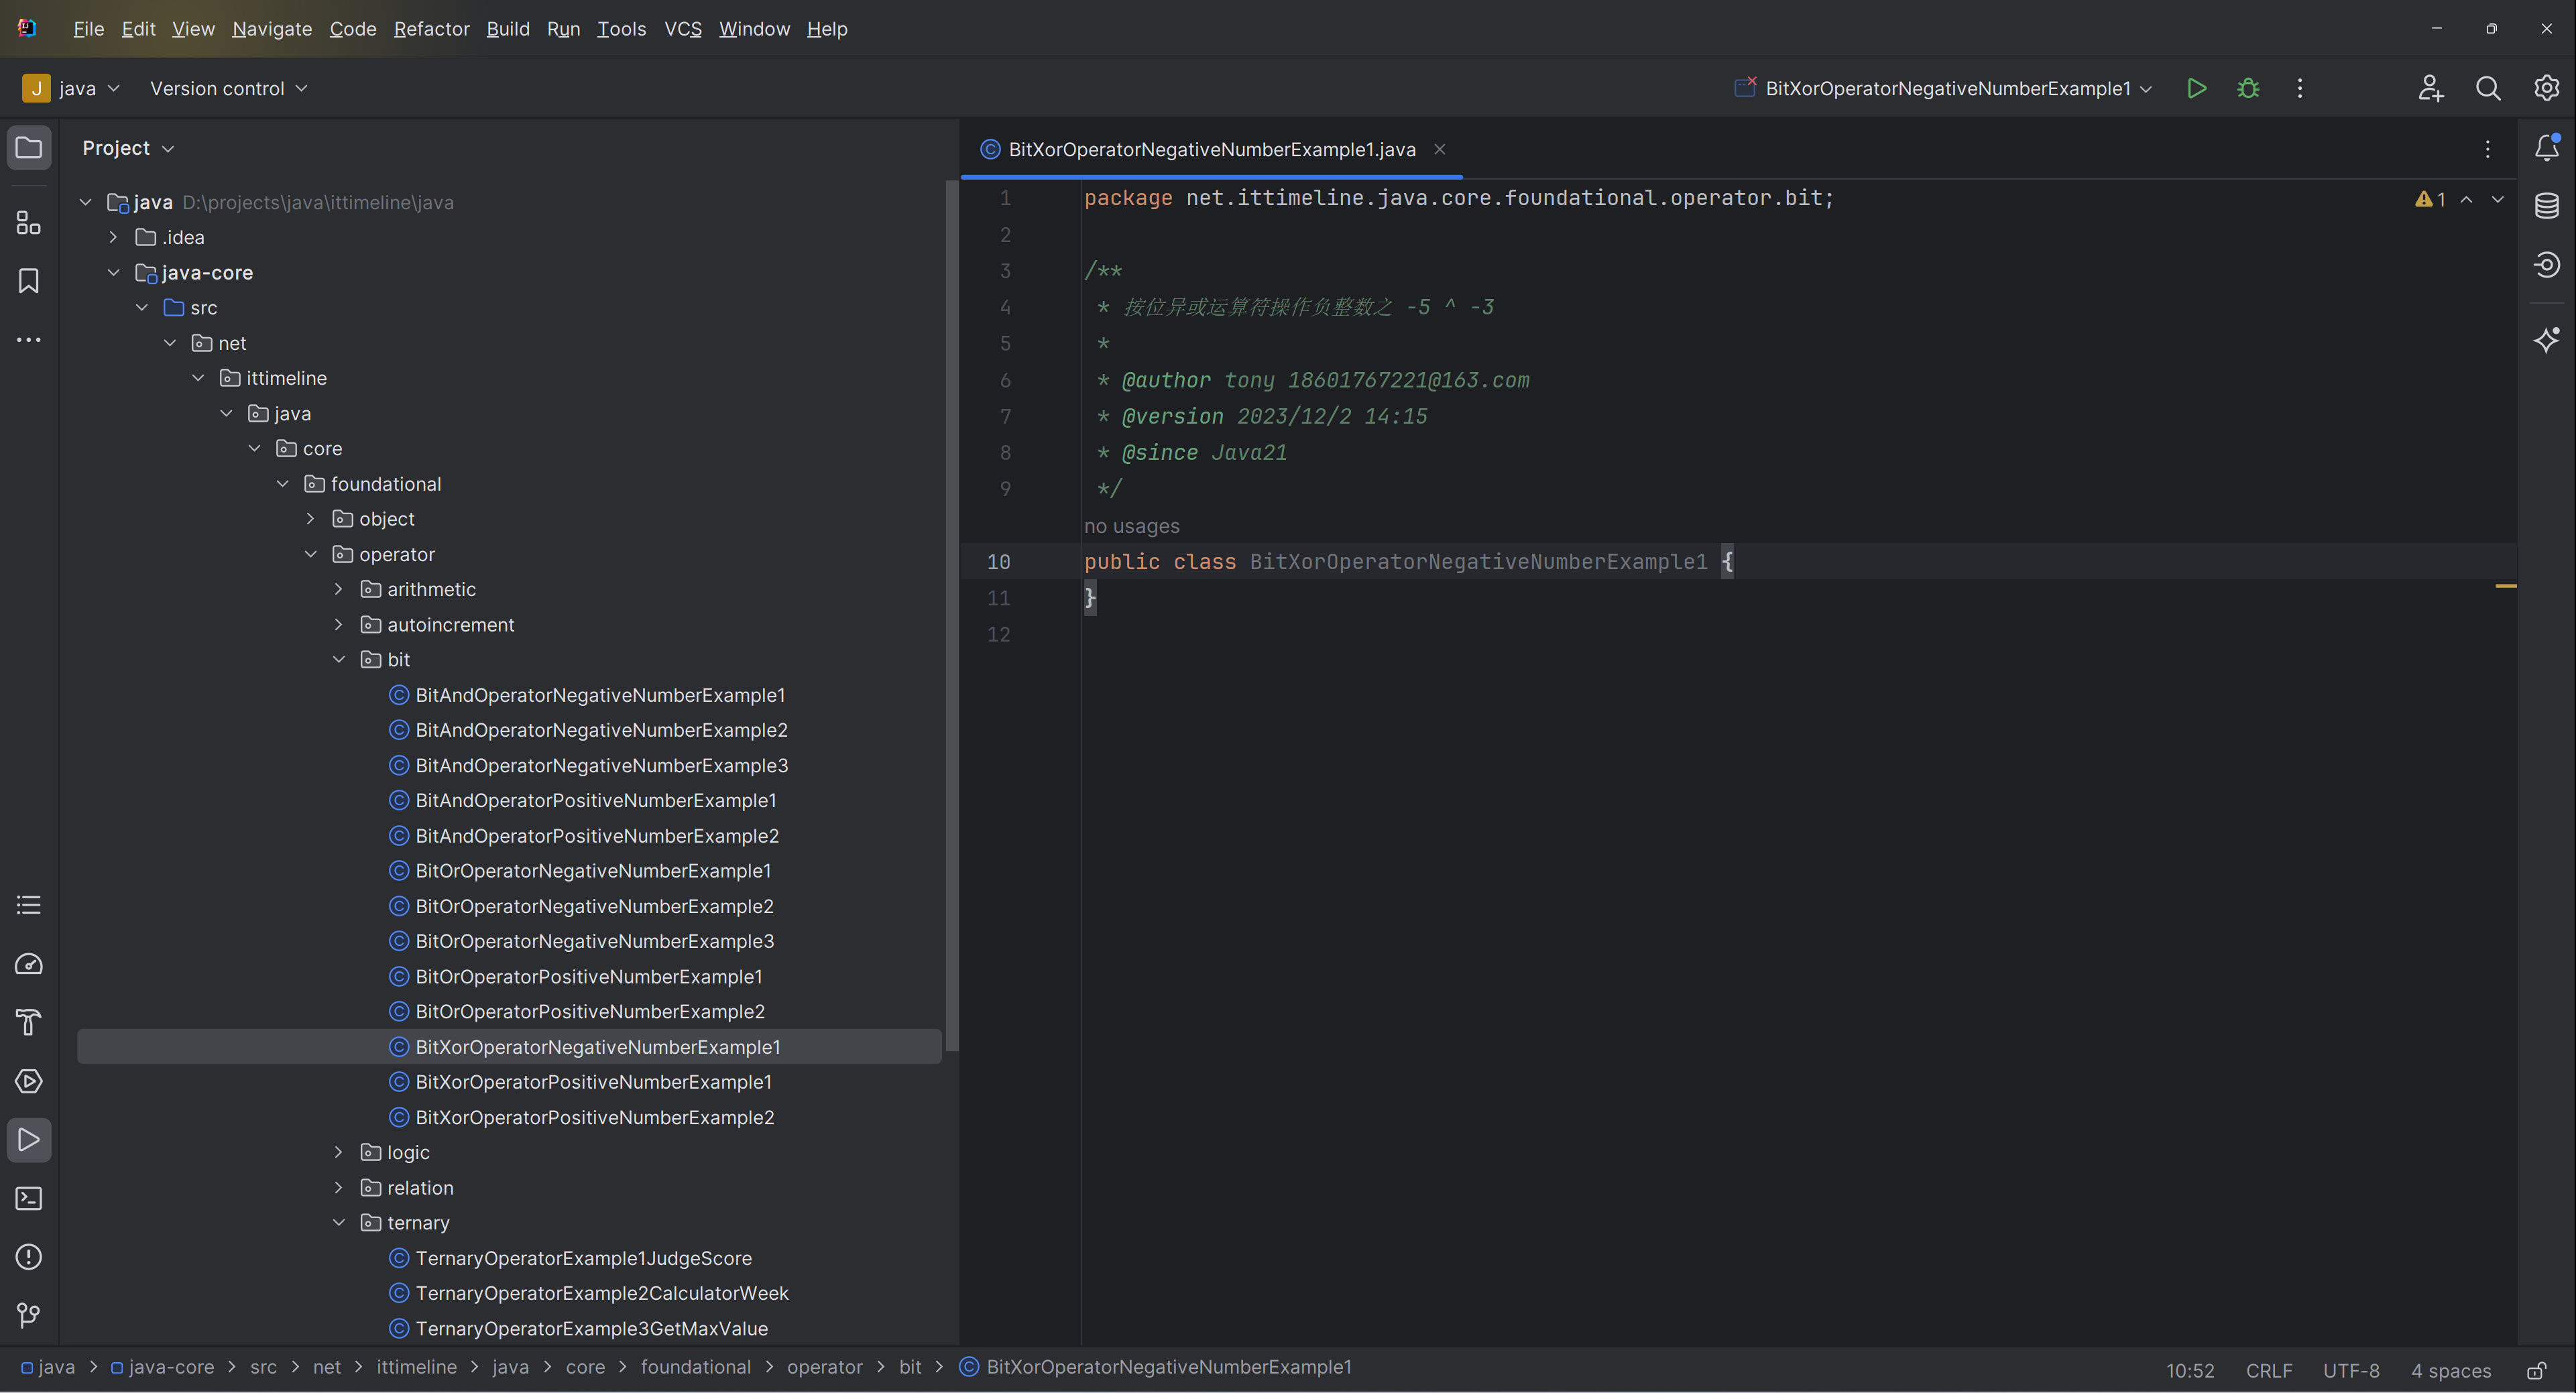Expand the .idea folder
The height and width of the screenshot is (1393, 2576).
coord(114,237)
